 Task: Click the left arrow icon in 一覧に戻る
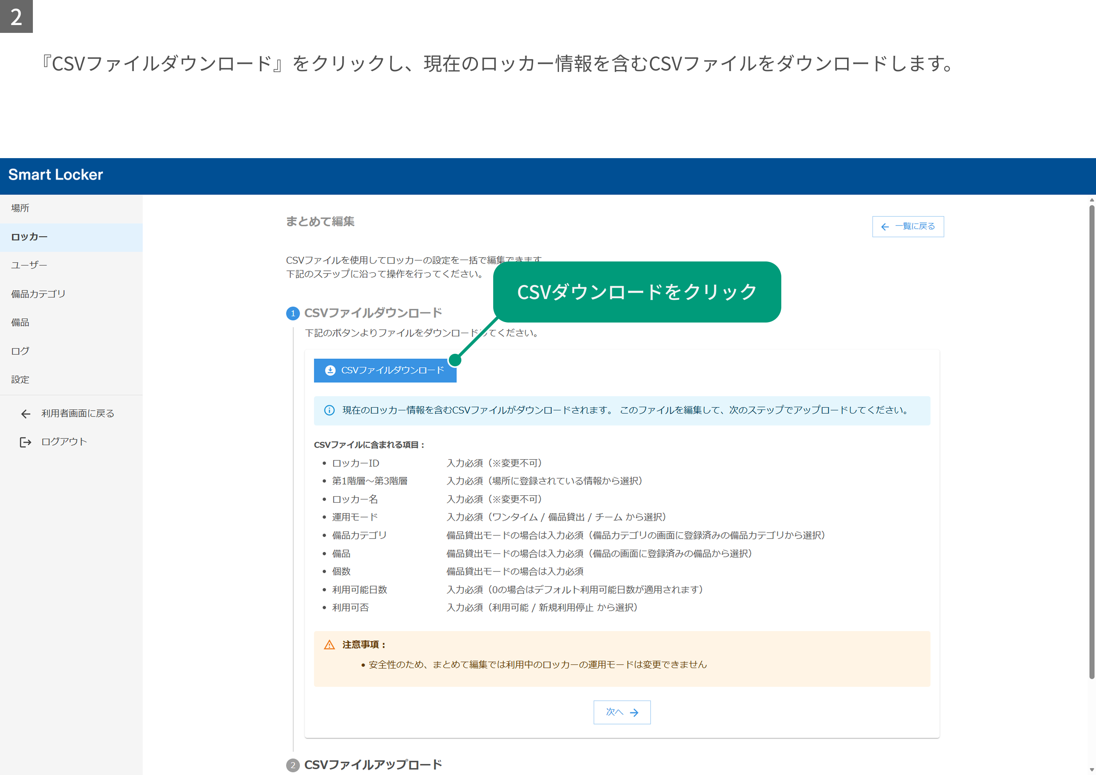tap(885, 227)
